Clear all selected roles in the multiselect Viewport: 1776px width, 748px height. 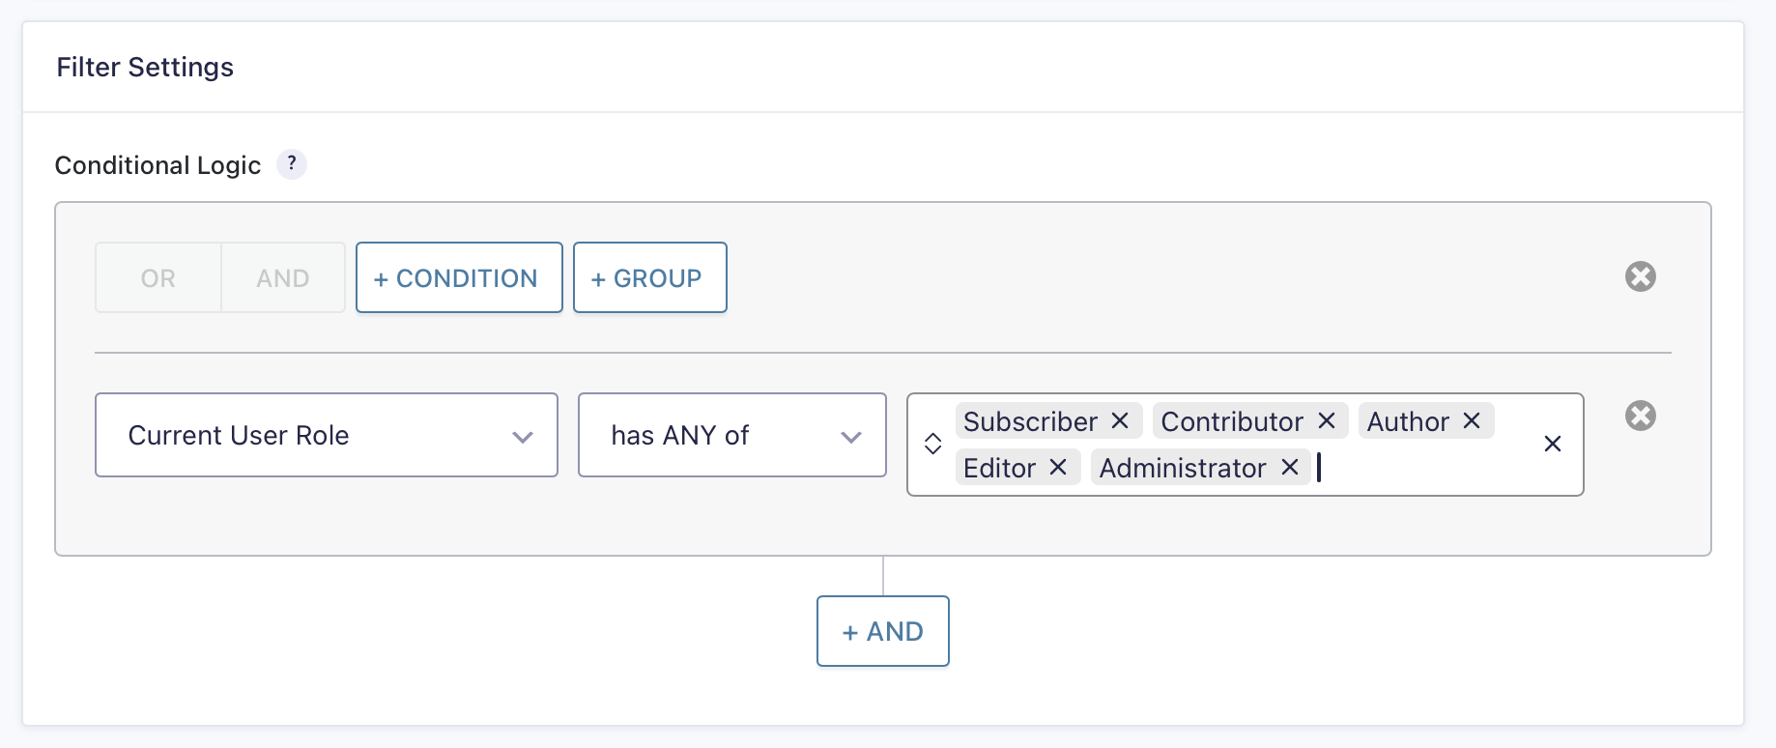click(x=1553, y=444)
